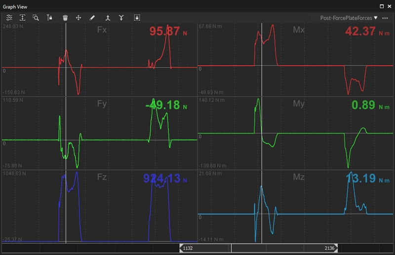
Task: Select the zoom-to-region magnifier tool
Action: point(36,17)
